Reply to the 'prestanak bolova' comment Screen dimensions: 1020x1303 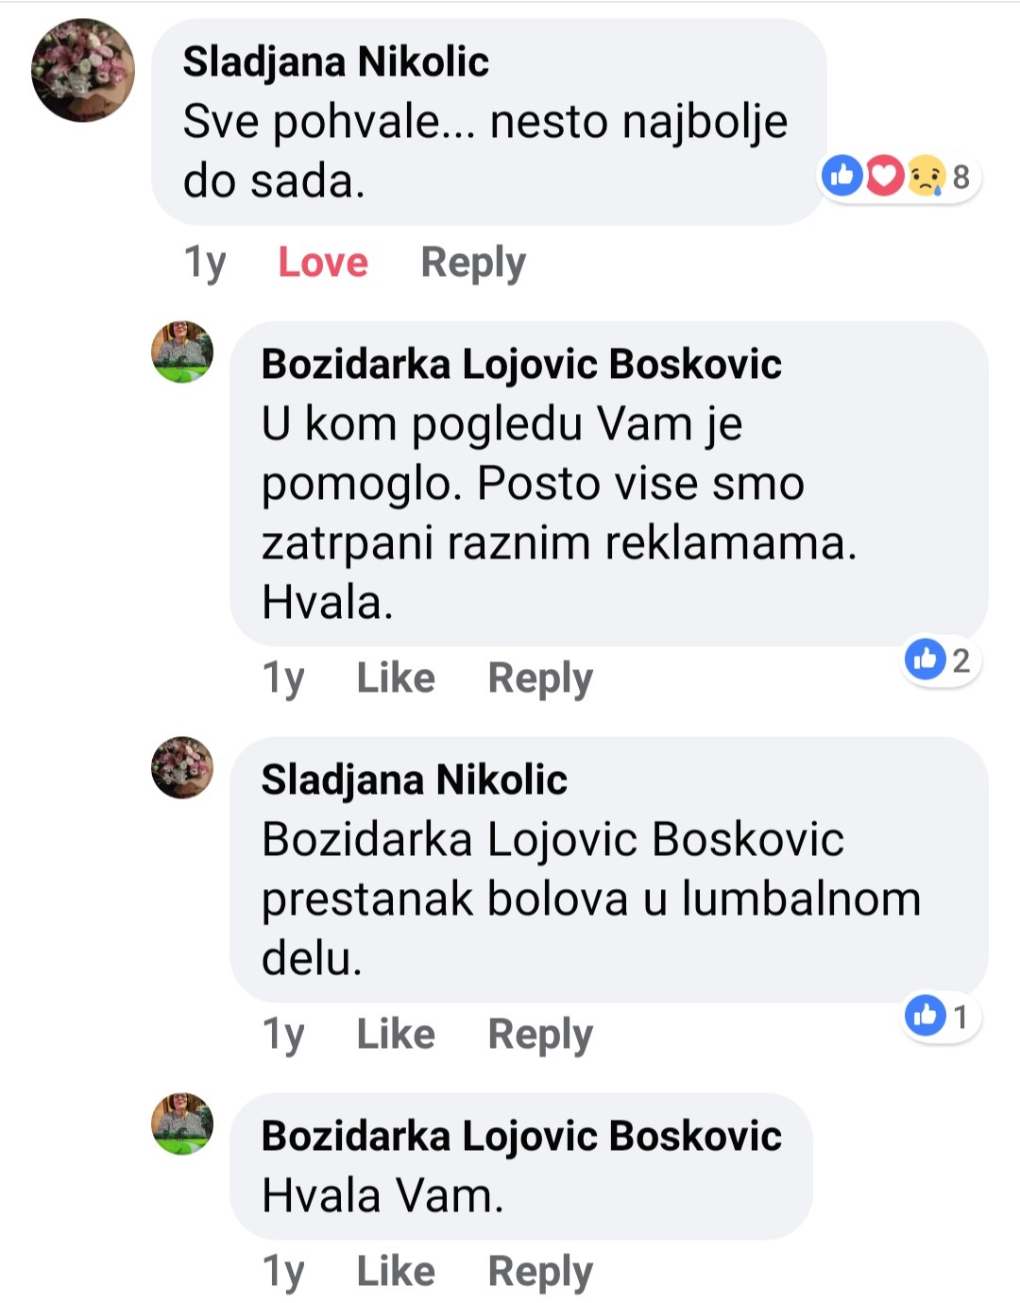click(x=540, y=1035)
